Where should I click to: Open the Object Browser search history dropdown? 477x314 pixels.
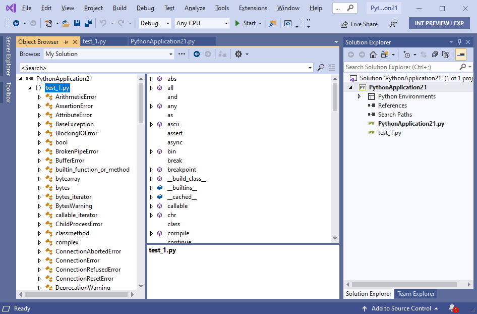(x=310, y=68)
